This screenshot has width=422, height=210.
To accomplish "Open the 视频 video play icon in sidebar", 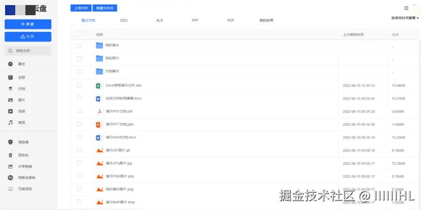I will click(x=11, y=111).
